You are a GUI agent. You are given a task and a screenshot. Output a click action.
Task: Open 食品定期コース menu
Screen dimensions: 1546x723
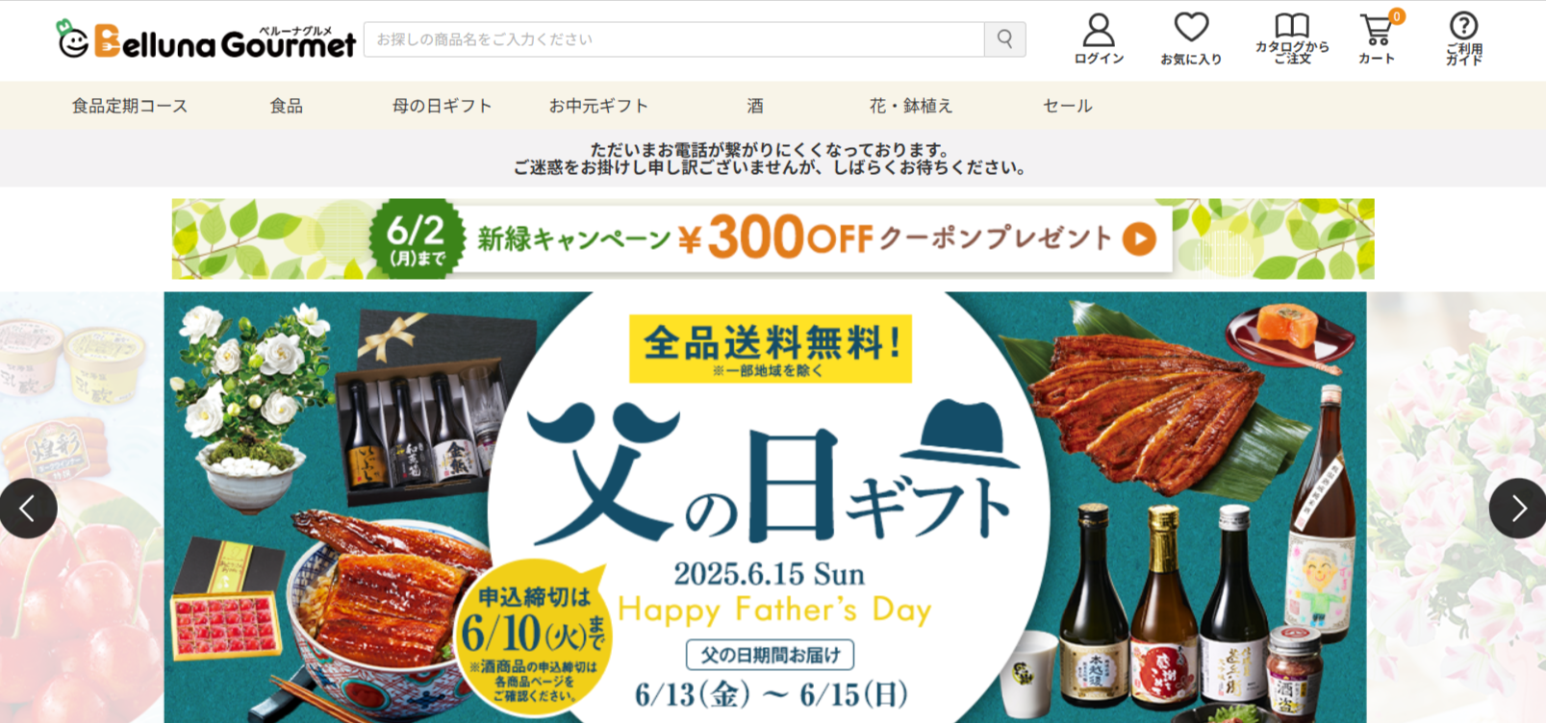tap(130, 106)
